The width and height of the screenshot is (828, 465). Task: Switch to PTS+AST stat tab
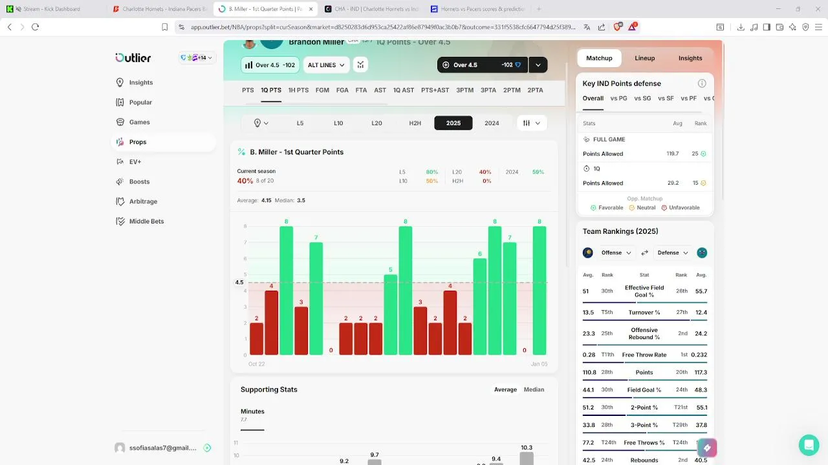coord(435,90)
